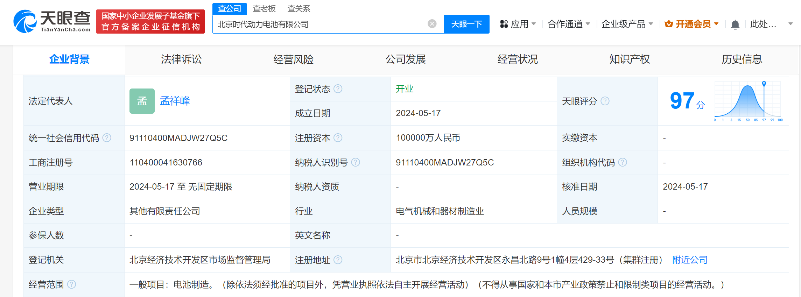Viewport: 801px width, 297px height.
Task: Click help icon beside 注册资本
Action: (x=338, y=138)
